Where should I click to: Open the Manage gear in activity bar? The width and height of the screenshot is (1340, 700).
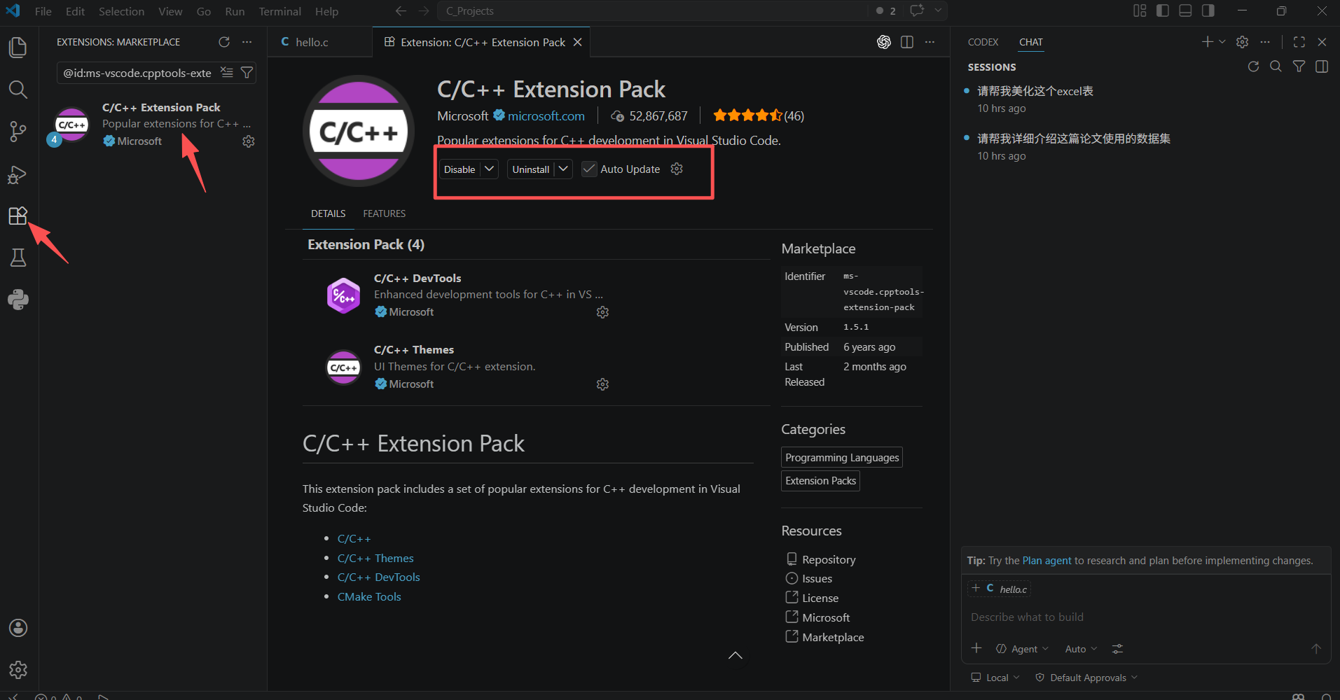(18, 670)
